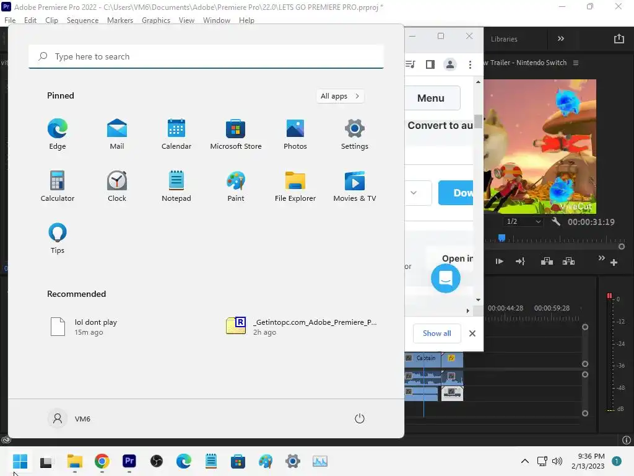
Task: Launch the Photos app
Action: [295, 134]
